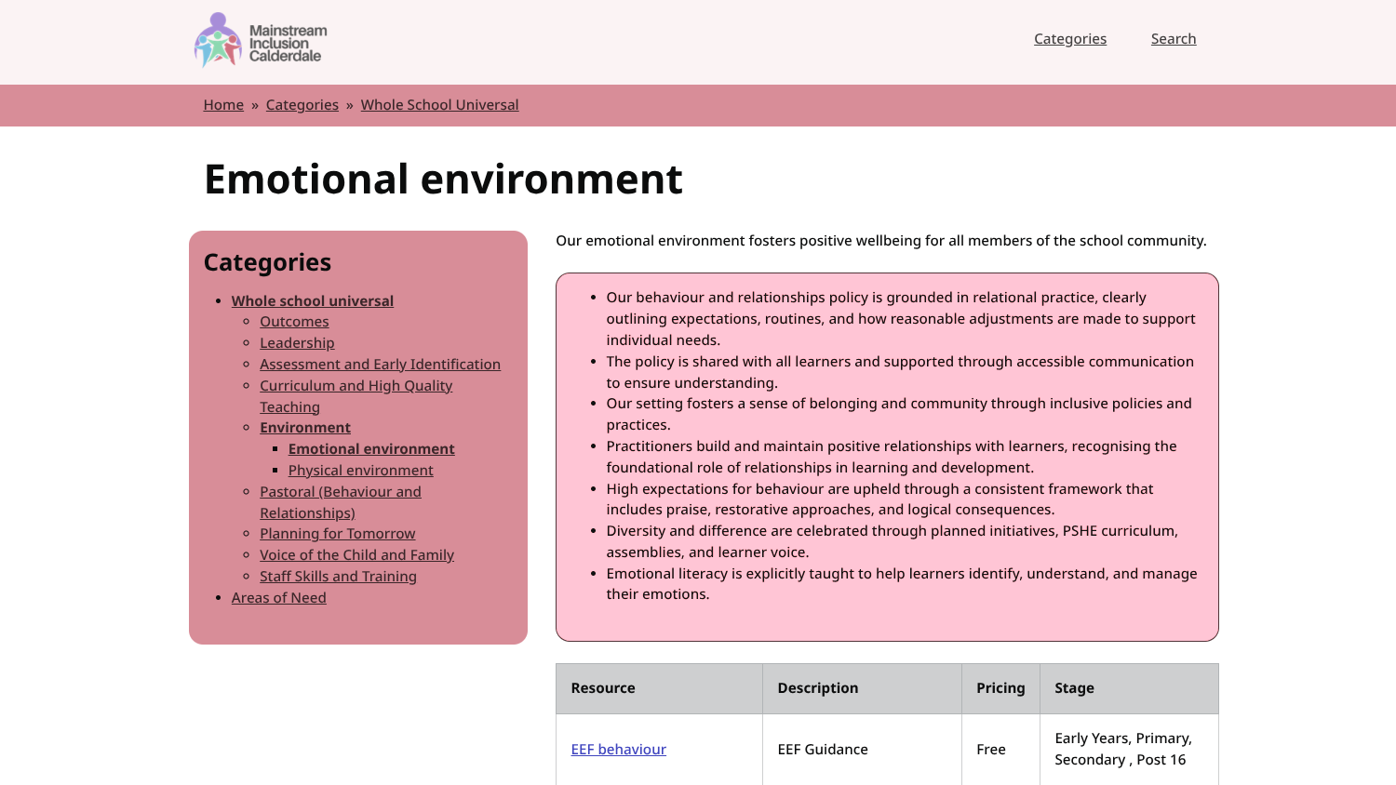
Task: Select Areas of Need in sidebar
Action: 278,598
